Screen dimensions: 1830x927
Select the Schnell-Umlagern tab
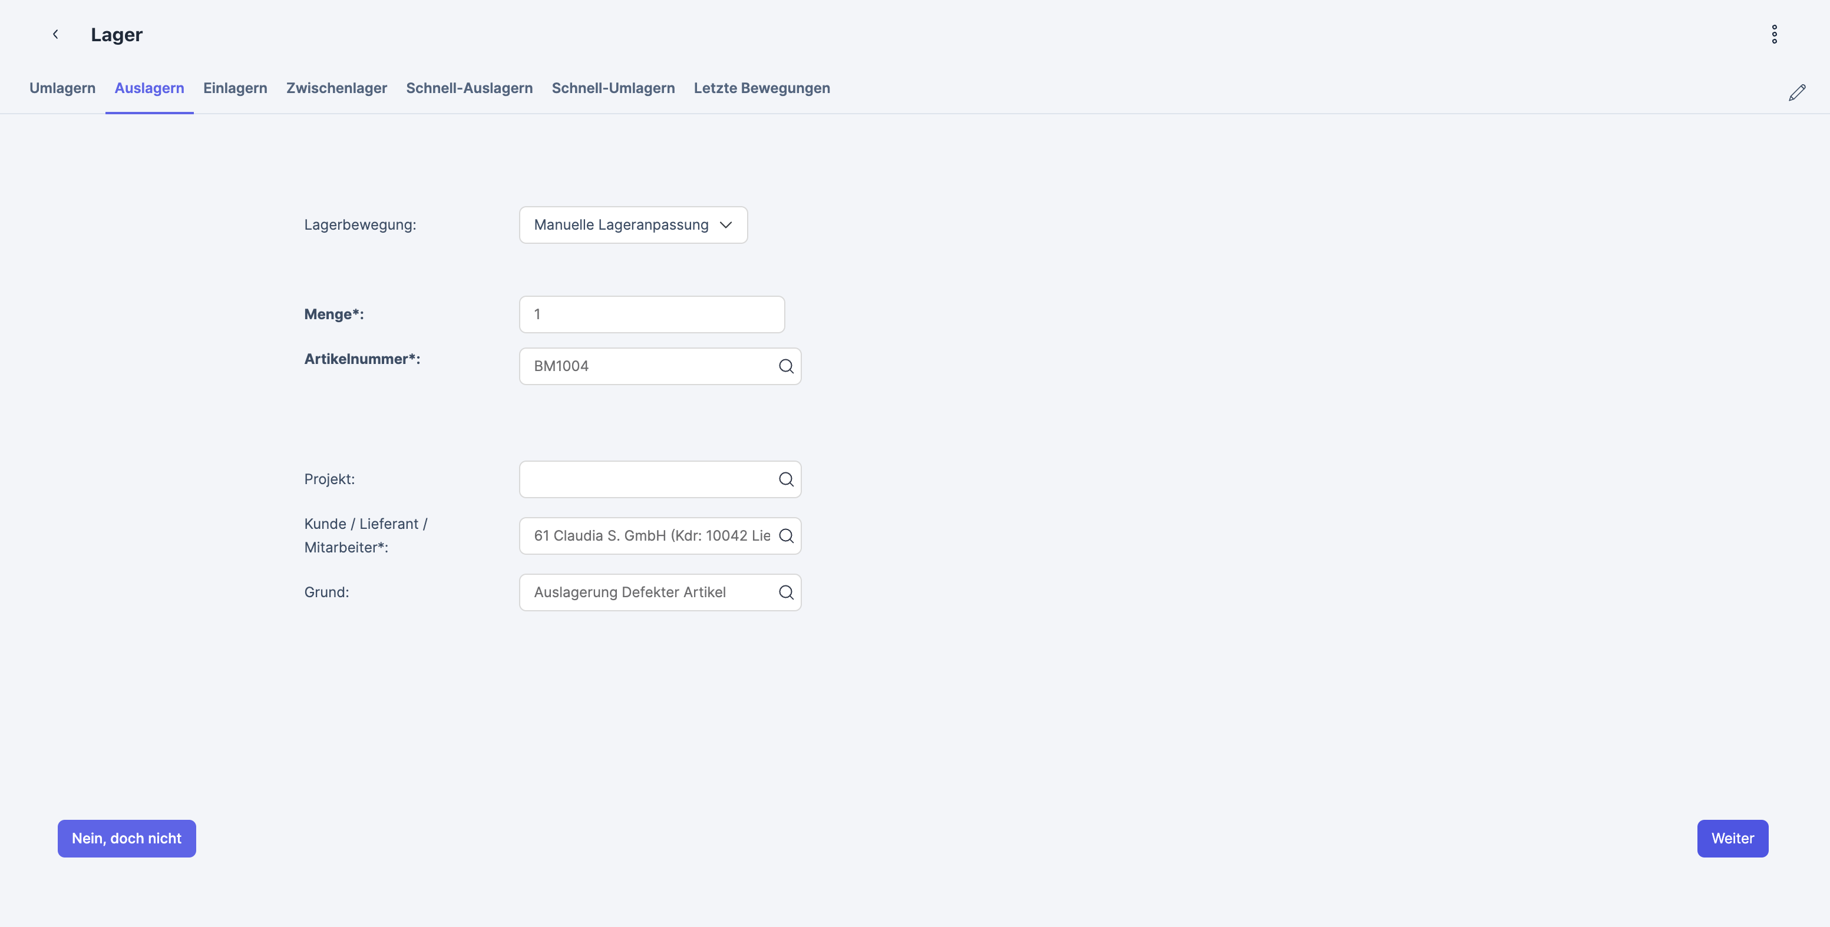point(613,88)
